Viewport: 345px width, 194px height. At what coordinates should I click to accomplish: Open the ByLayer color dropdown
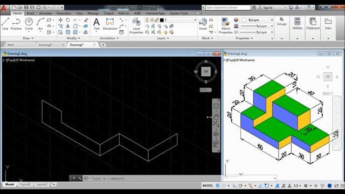pos(272,20)
